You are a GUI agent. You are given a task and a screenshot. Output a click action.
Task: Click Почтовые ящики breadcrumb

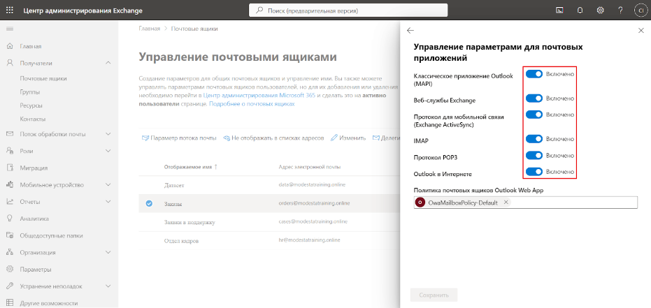194,29
